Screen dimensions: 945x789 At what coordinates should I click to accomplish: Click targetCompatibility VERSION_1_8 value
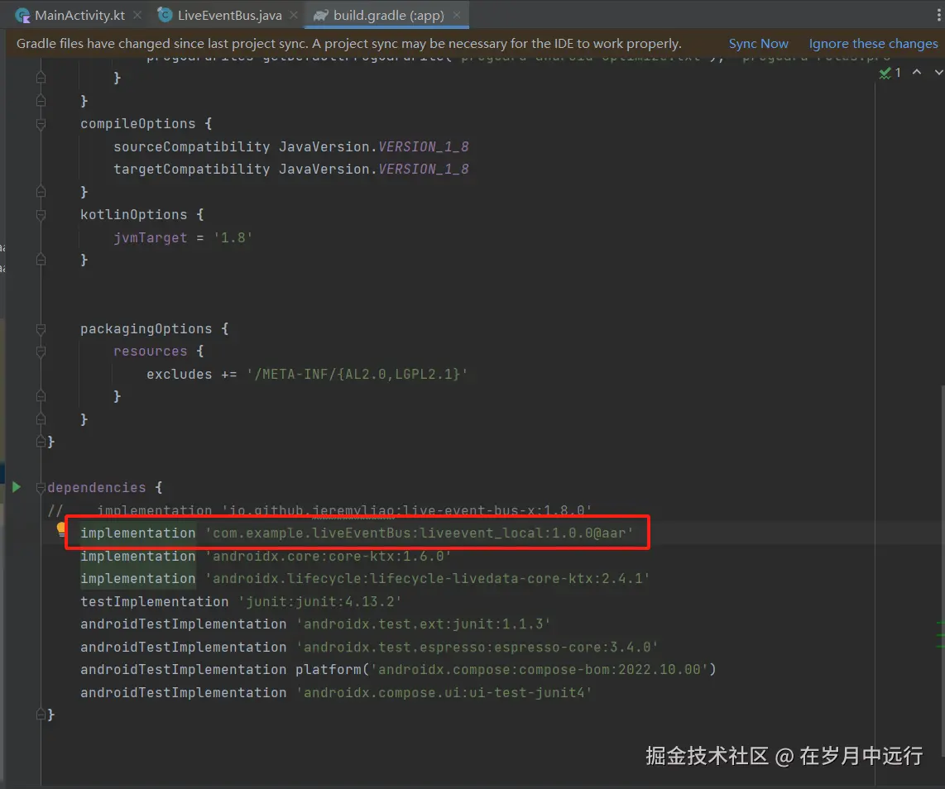point(423,170)
